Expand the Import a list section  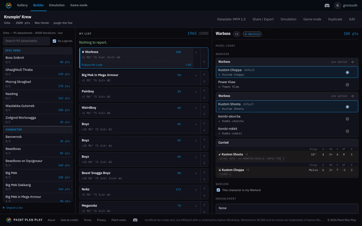pyautogui.click(x=13, y=208)
